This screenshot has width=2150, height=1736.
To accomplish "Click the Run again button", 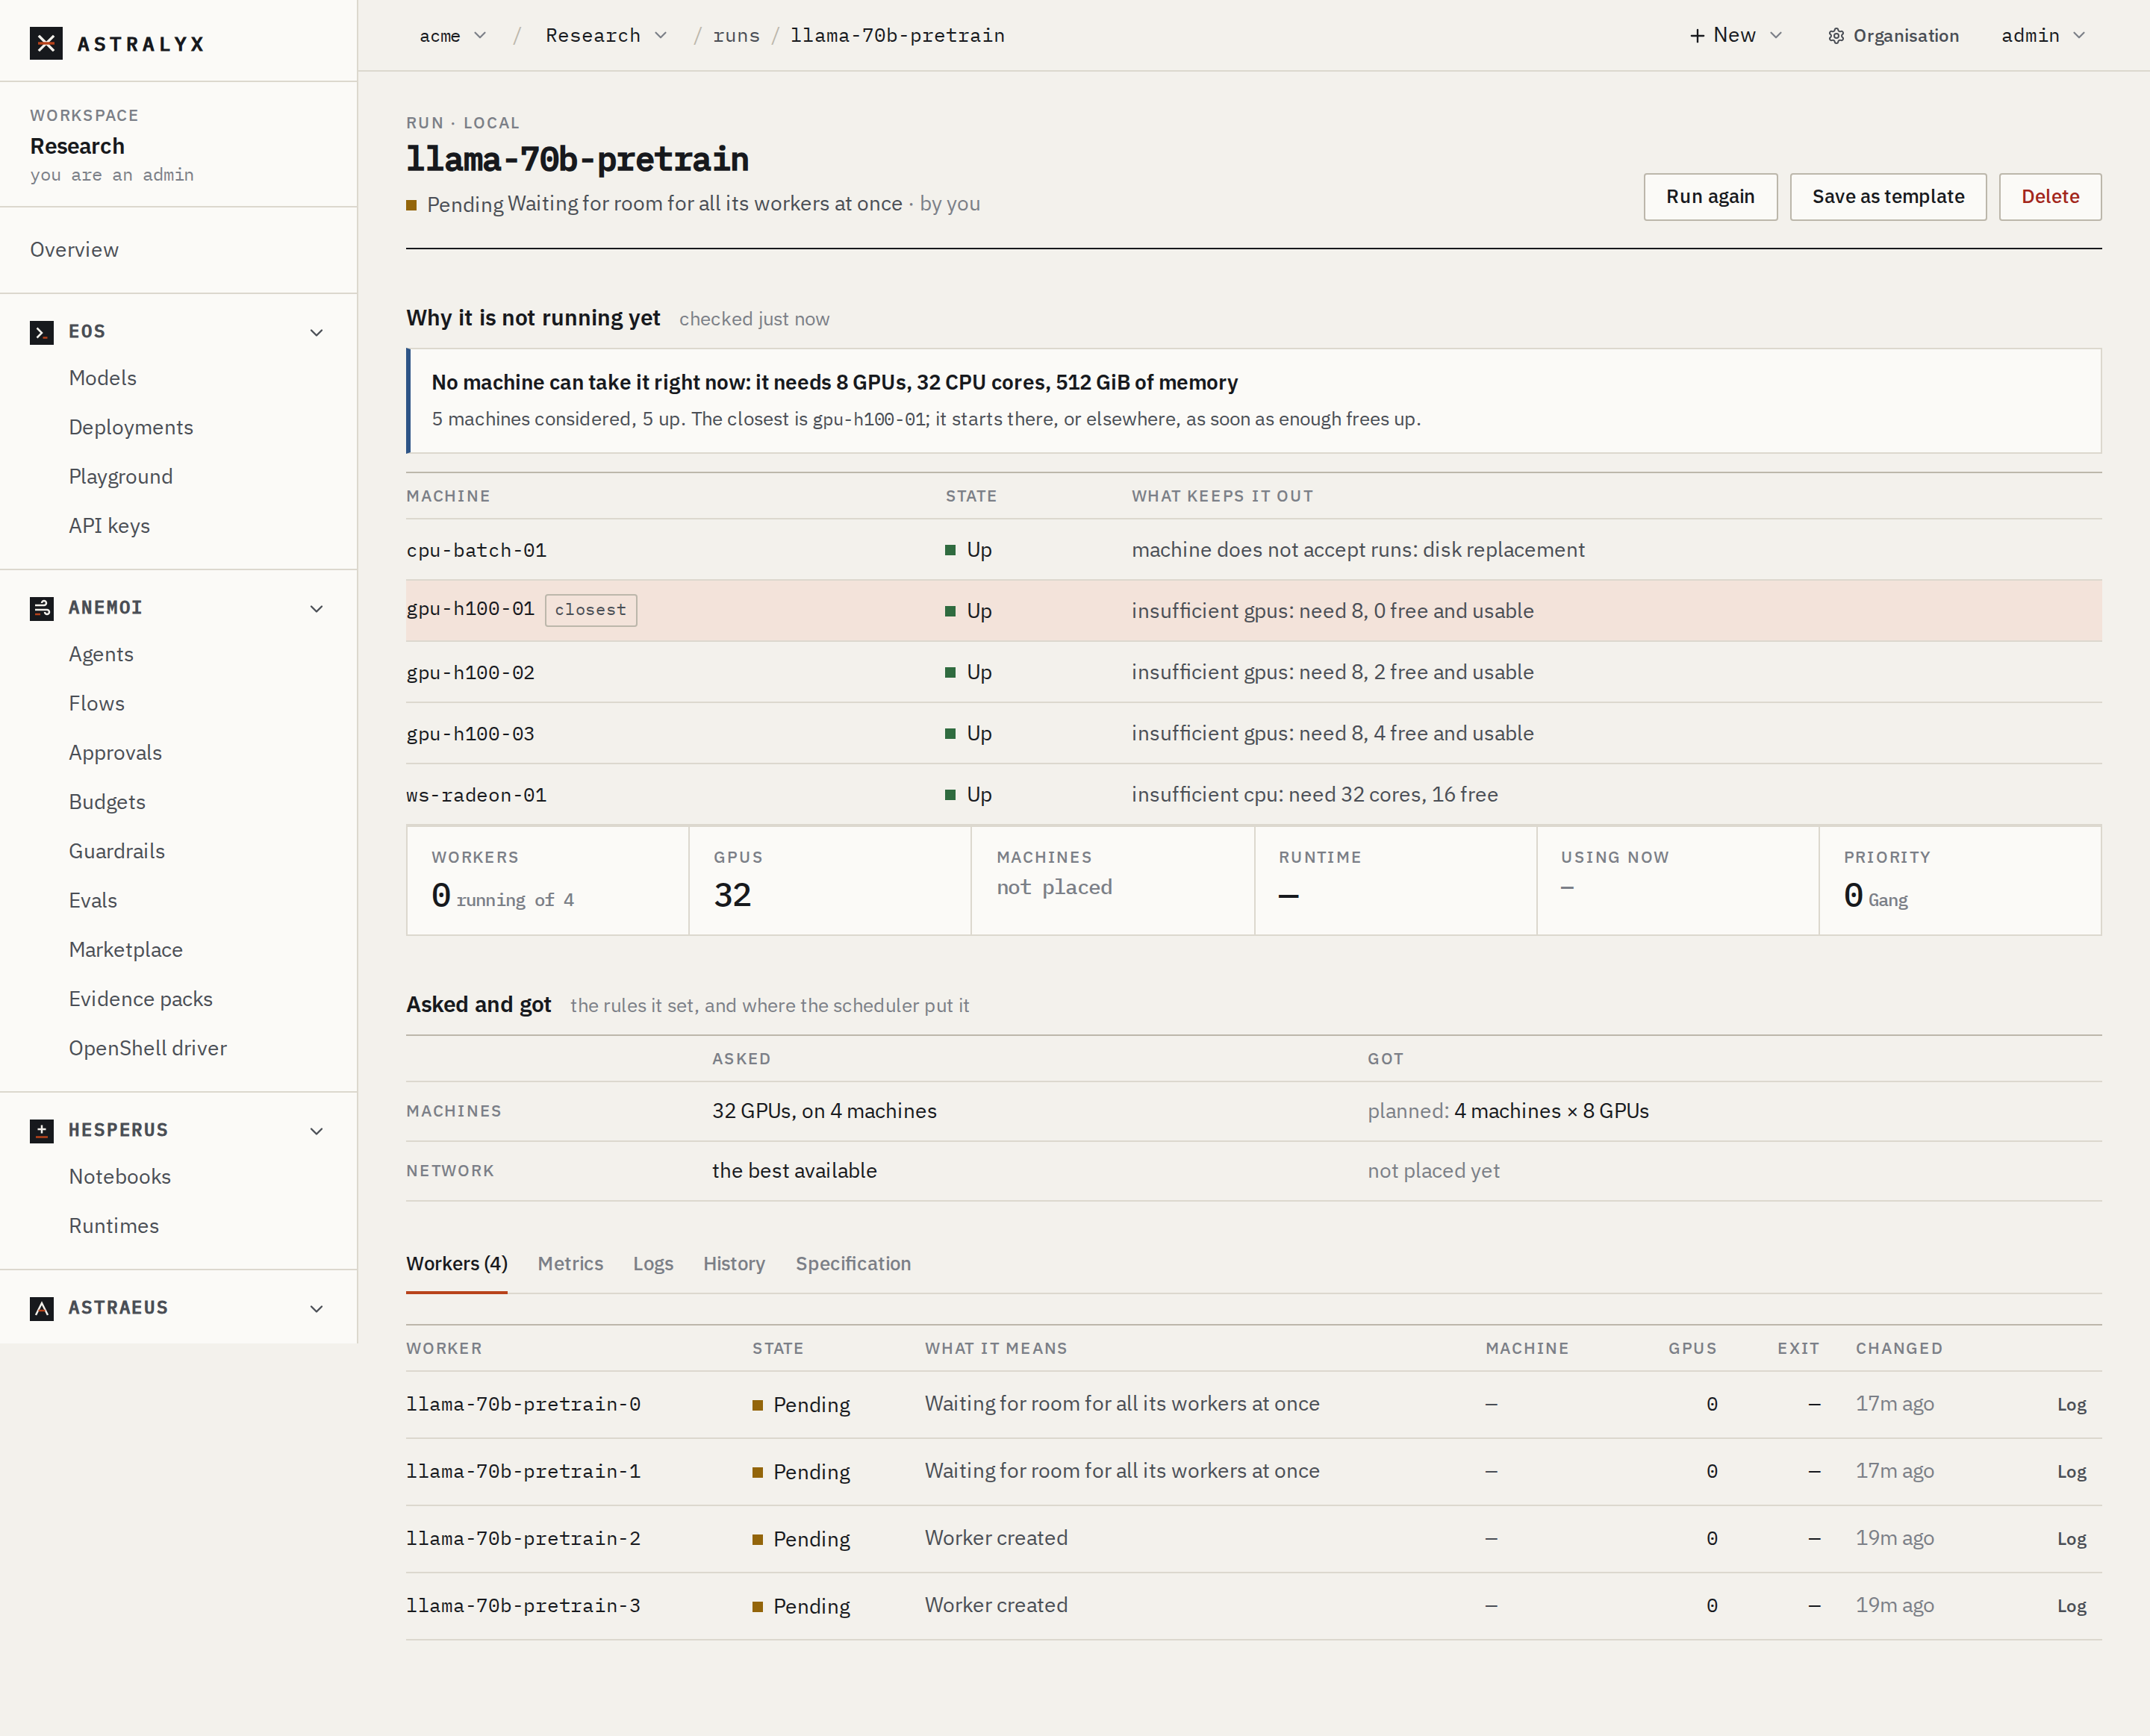I will [x=1710, y=197].
